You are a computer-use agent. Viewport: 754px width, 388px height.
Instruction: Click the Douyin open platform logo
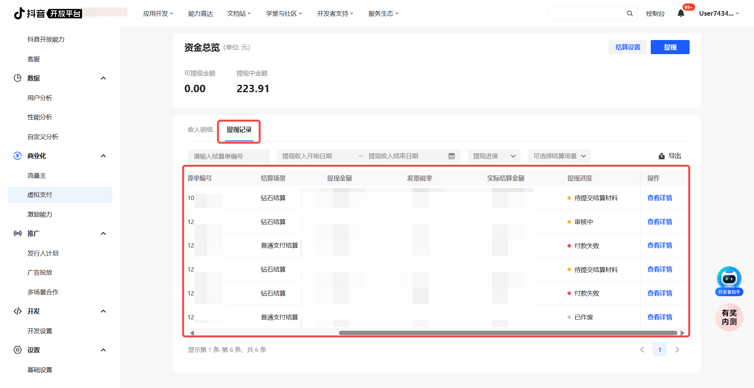[x=48, y=13]
